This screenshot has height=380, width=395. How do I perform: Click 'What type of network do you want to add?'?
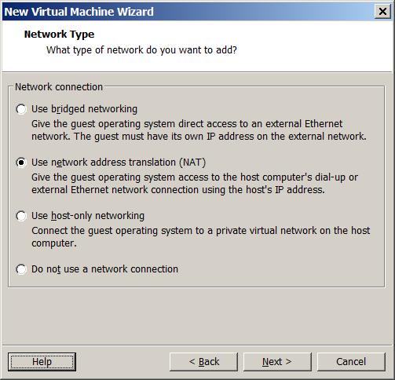(x=141, y=50)
